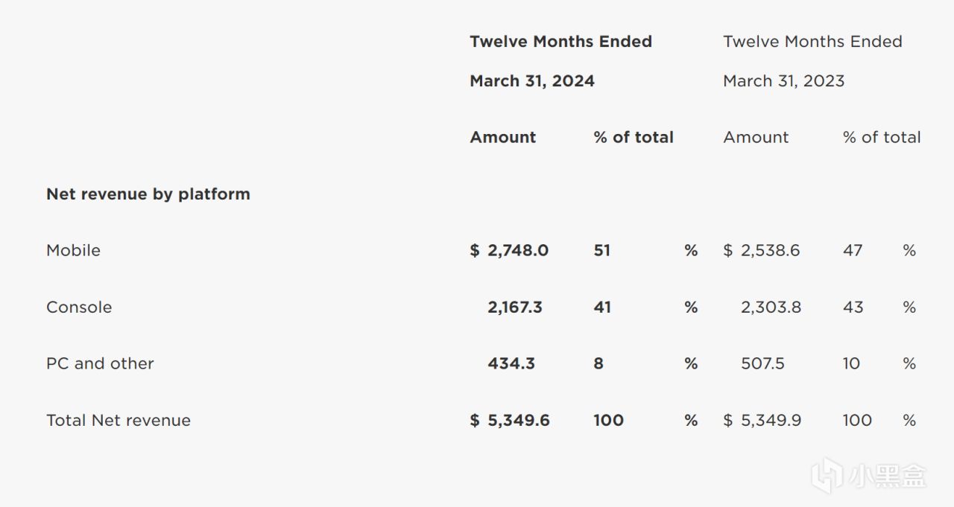954x507 pixels.
Task: Click the Console amount value 2,167.3
Action: tap(515, 307)
